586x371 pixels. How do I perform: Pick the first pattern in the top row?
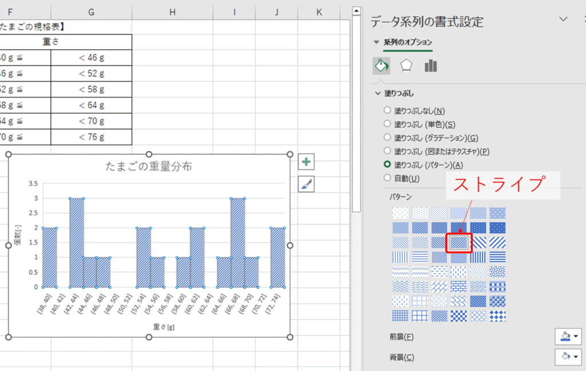pos(401,213)
